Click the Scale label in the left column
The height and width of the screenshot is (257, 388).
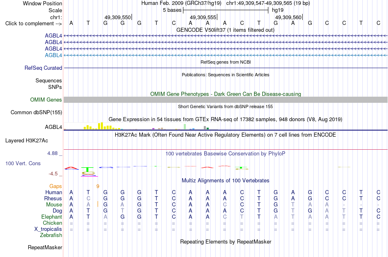pos(55,10)
